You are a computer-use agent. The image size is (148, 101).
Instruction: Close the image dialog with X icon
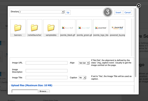point(139,6)
